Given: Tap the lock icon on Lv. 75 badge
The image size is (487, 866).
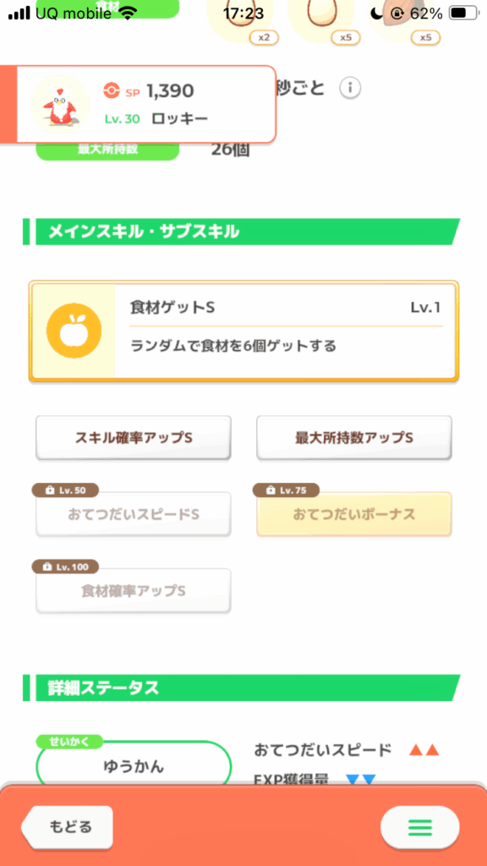Looking at the screenshot, I should (x=271, y=490).
